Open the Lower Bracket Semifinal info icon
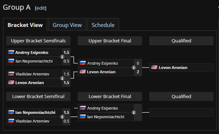This screenshot has width=219, height=134. 62,117
